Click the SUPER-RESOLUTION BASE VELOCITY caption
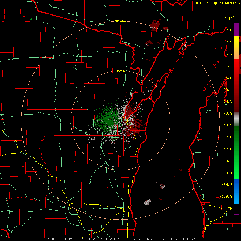This screenshot has height=241, width=241. coord(84,239)
